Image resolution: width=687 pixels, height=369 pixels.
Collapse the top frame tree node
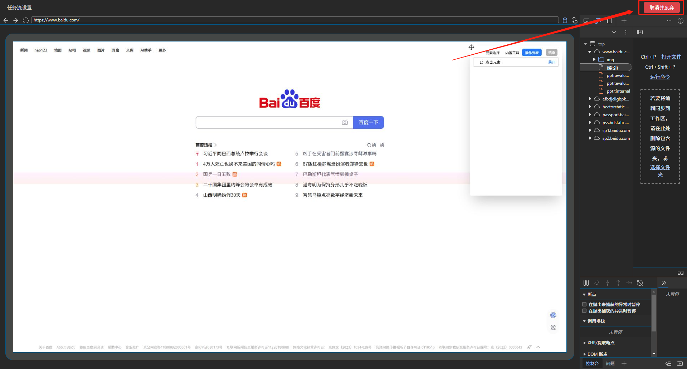coord(585,44)
